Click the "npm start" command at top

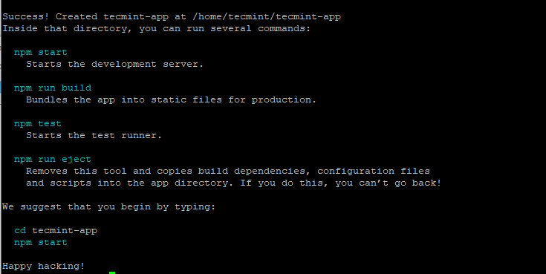(x=40, y=52)
